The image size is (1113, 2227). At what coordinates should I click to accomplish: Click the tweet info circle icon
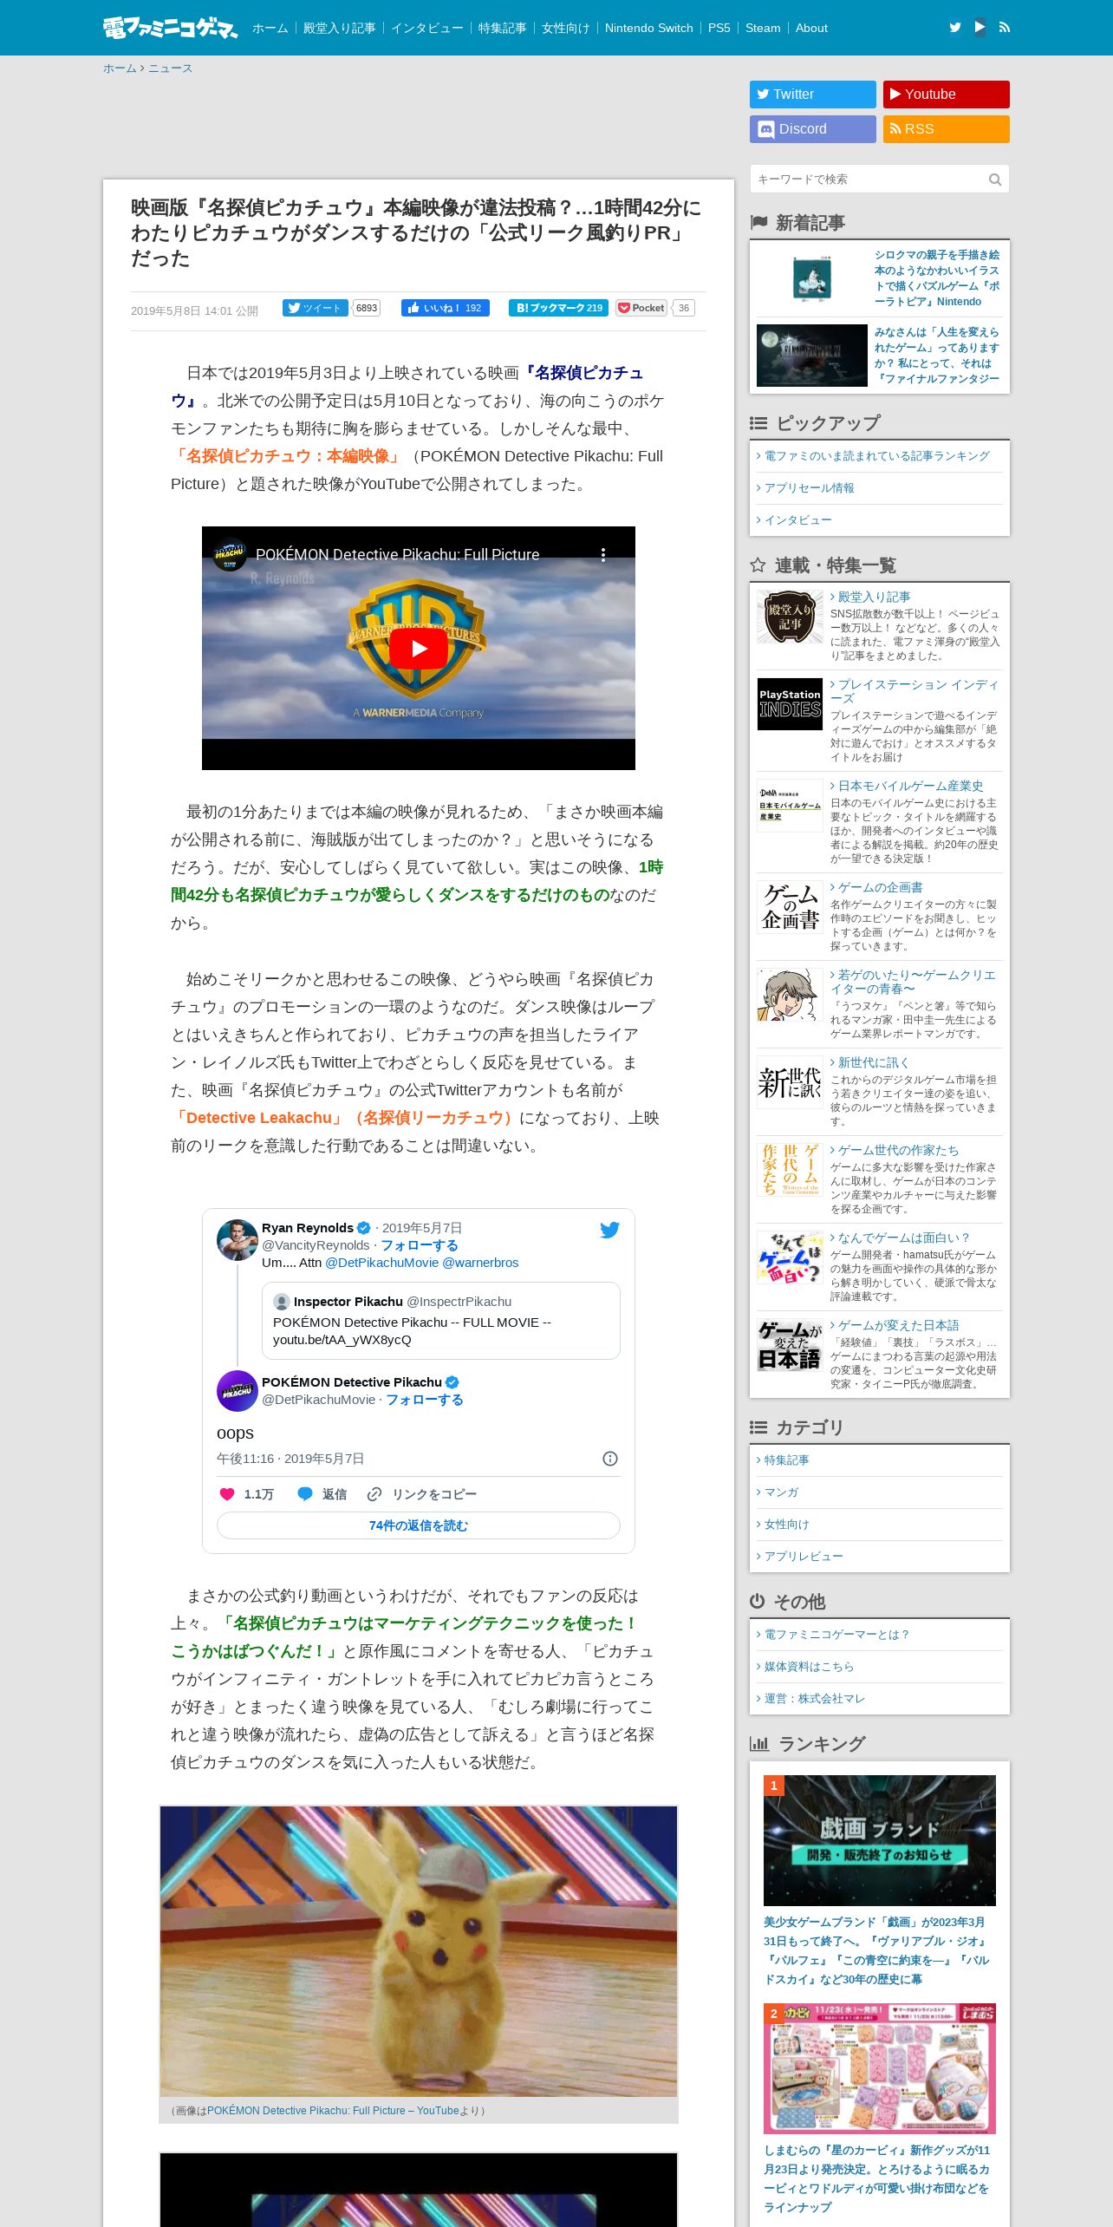(x=610, y=1459)
